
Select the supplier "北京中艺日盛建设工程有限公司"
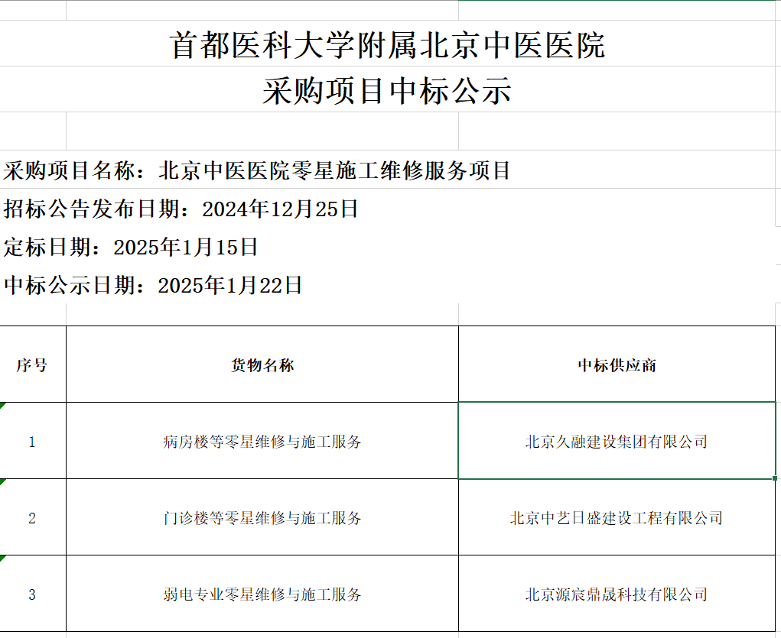click(617, 517)
